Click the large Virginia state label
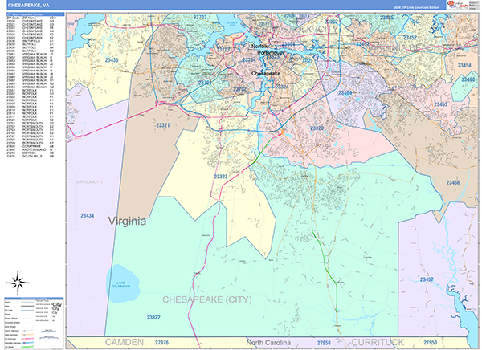Screen dimensions: 482x350 127,221
